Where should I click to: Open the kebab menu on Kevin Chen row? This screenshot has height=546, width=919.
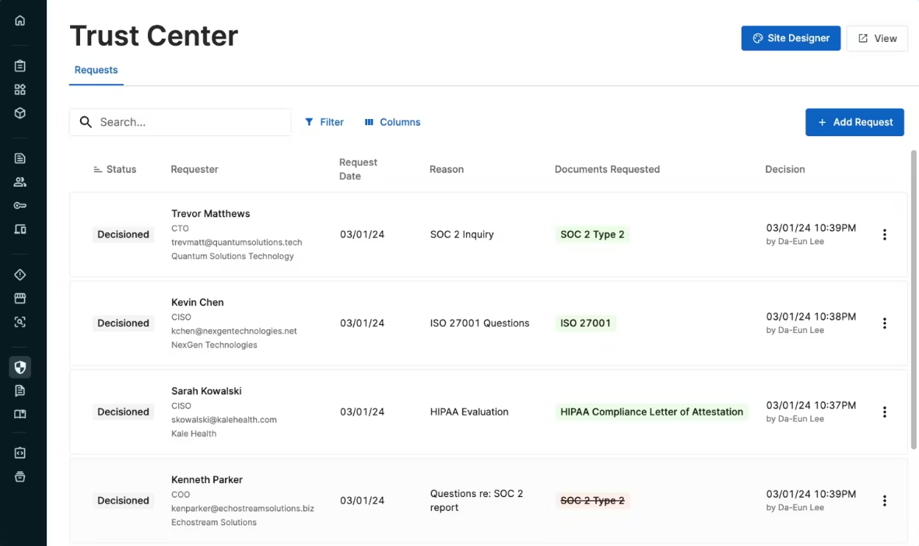(885, 323)
